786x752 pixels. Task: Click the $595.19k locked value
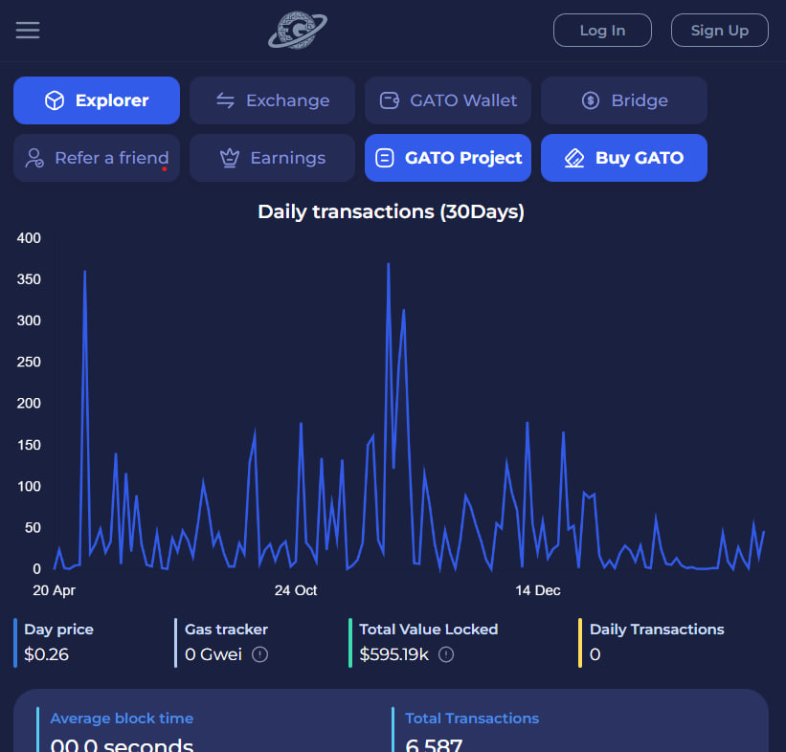pos(394,654)
